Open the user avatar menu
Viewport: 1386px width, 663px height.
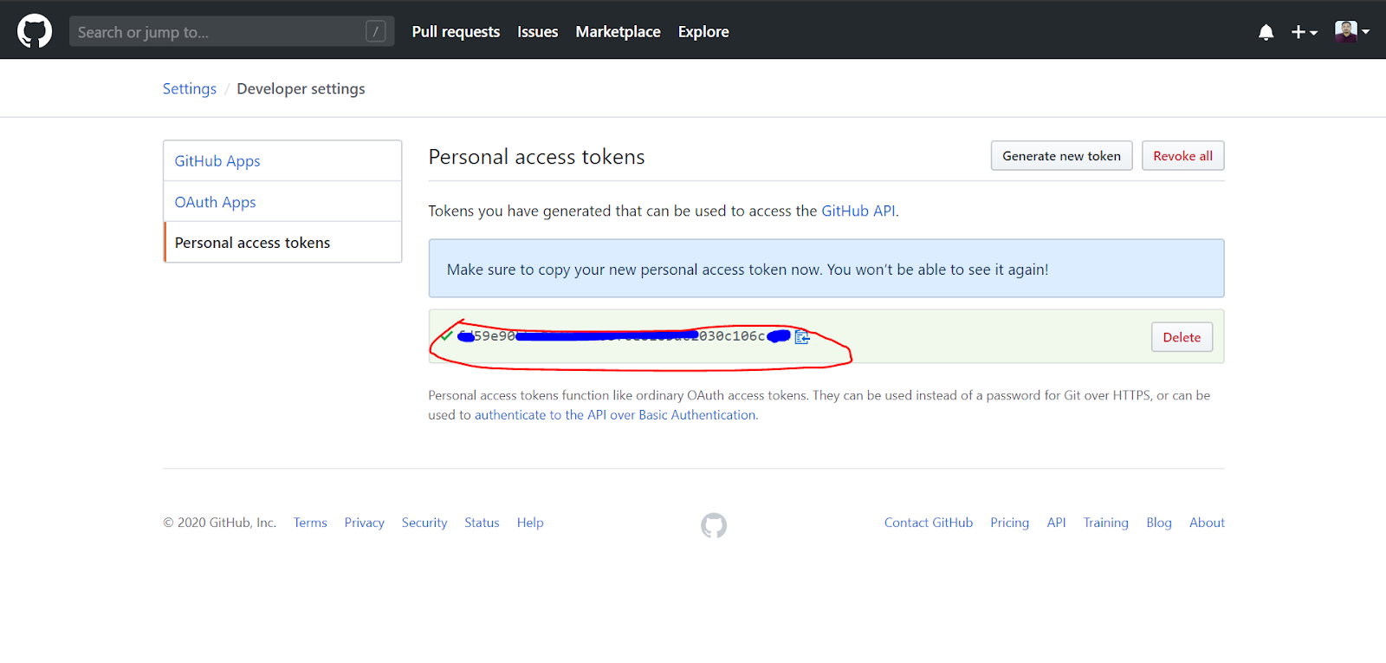(1351, 31)
